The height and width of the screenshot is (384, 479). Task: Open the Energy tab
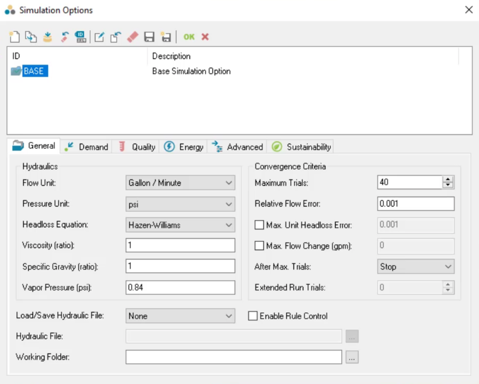click(183, 147)
